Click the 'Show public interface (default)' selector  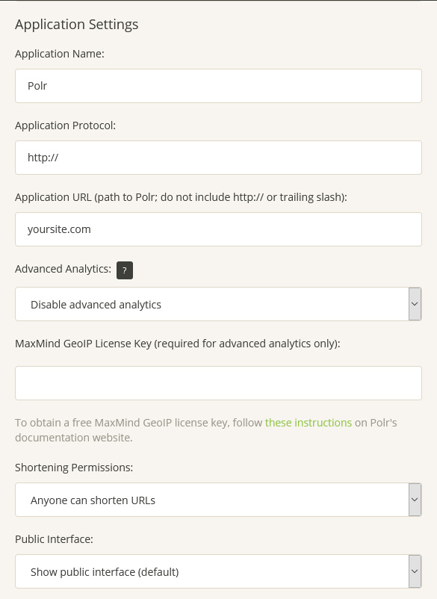(x=209, y=571)
